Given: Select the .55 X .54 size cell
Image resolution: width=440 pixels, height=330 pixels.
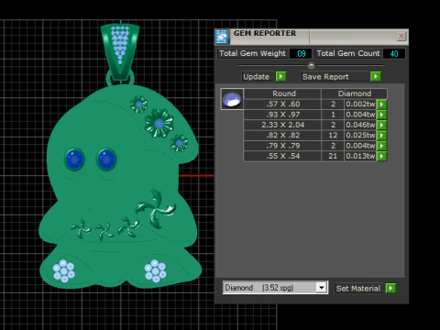Looking at the screenshot, I should [282, 156].
